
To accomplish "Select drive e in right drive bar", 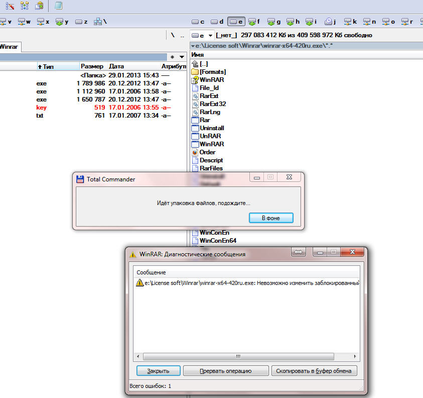I will click(x=236, y=22).
